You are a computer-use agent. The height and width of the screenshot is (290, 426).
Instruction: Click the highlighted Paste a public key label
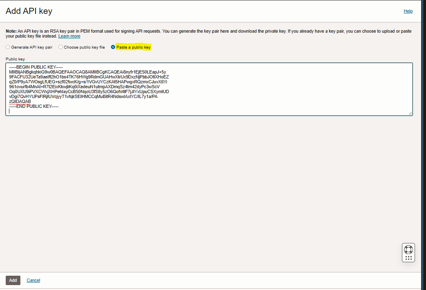pos(133,47)
